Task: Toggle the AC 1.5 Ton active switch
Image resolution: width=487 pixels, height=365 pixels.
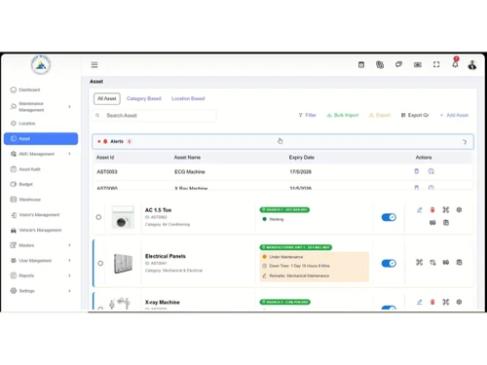Action: [389, 217]
